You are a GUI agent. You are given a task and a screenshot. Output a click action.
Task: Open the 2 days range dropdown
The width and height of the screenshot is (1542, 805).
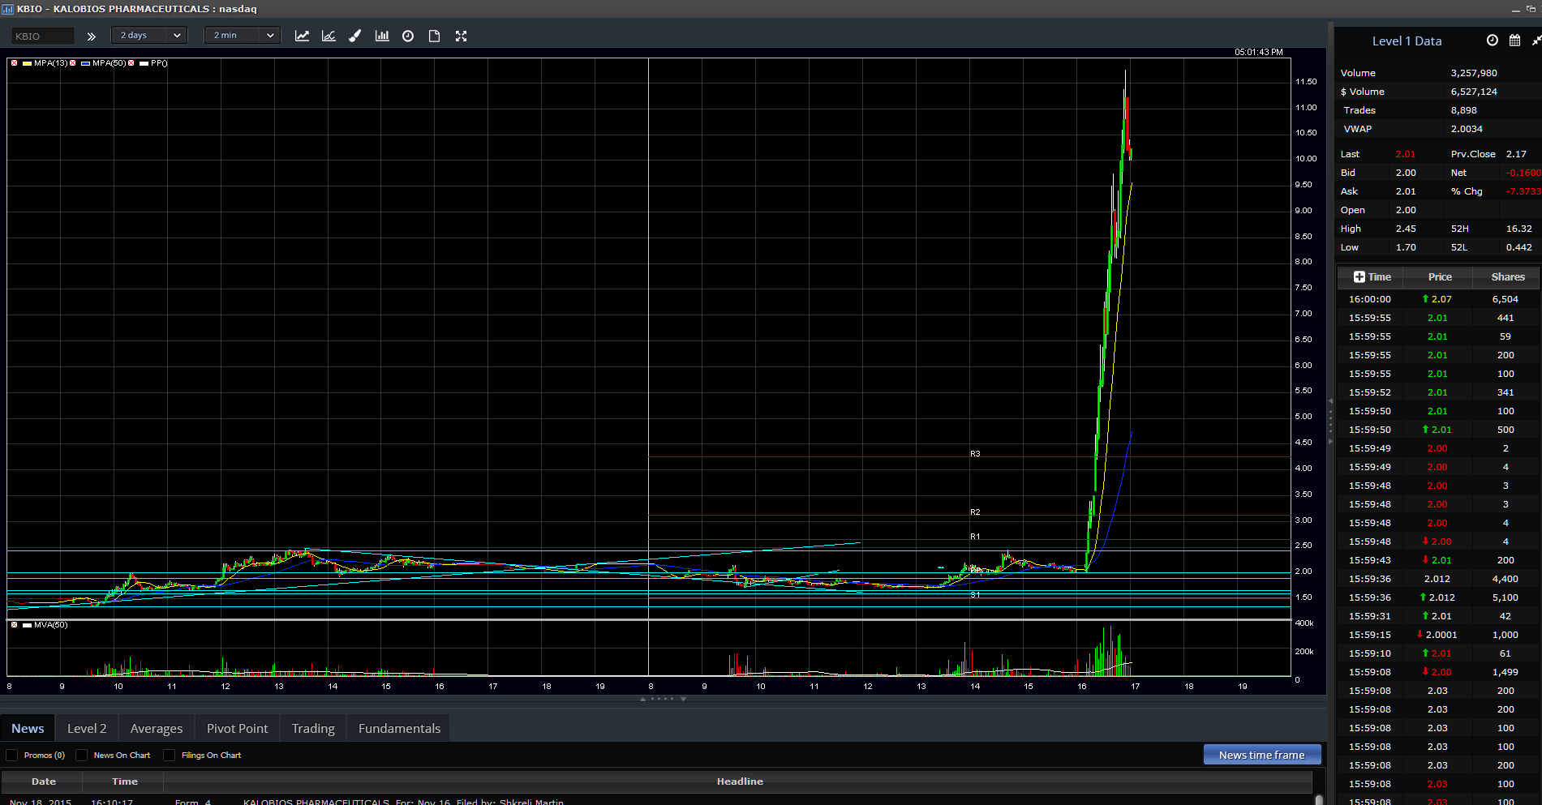click(149, 36)
